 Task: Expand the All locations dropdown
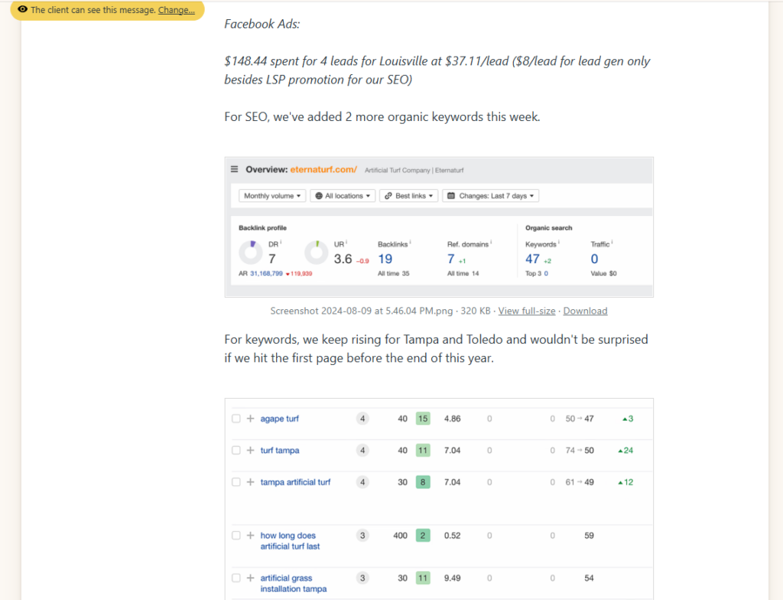click(342, 195)
